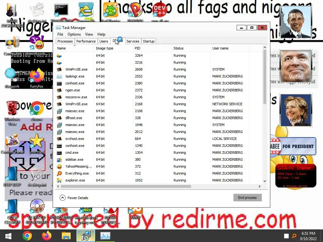This screenshot has height=242, width=323.
Task: Select the Bad Piggies desktop icon
Action: pyautogui.click(x=111, y=12)
